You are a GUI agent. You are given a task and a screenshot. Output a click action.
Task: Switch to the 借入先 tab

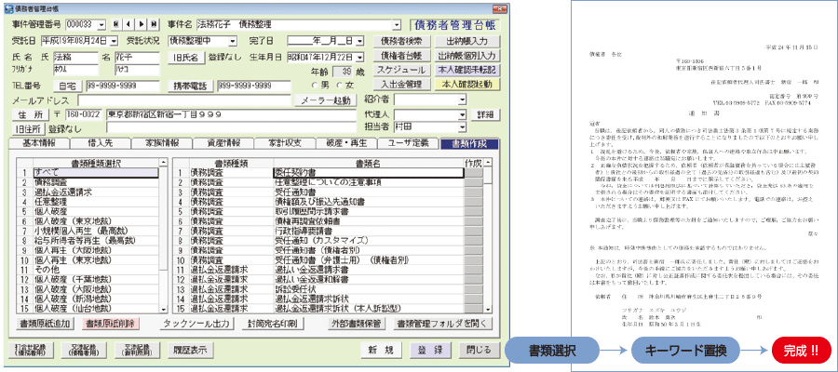pos(101,144)
